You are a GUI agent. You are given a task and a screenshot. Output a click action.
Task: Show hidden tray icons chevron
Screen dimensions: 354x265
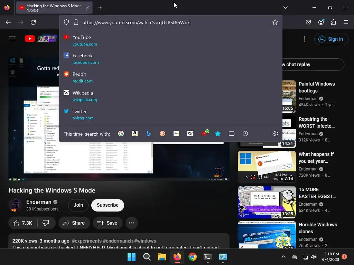(283, 257)
